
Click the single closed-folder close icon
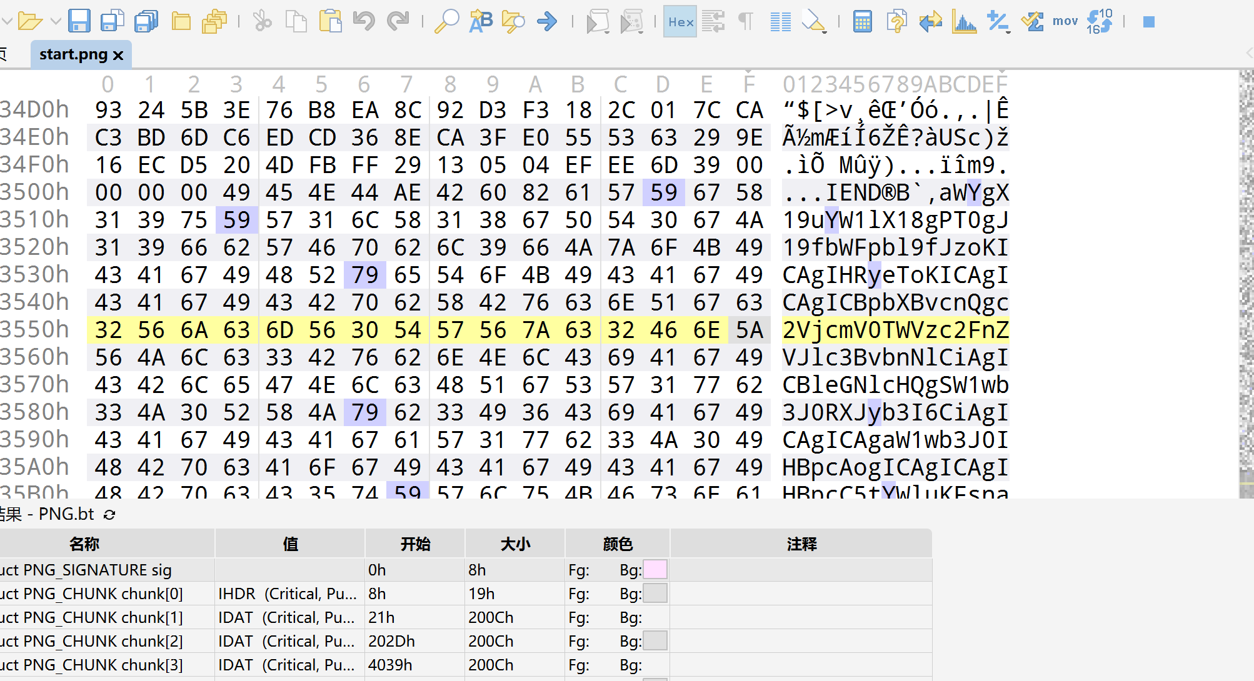click(181, 22)
